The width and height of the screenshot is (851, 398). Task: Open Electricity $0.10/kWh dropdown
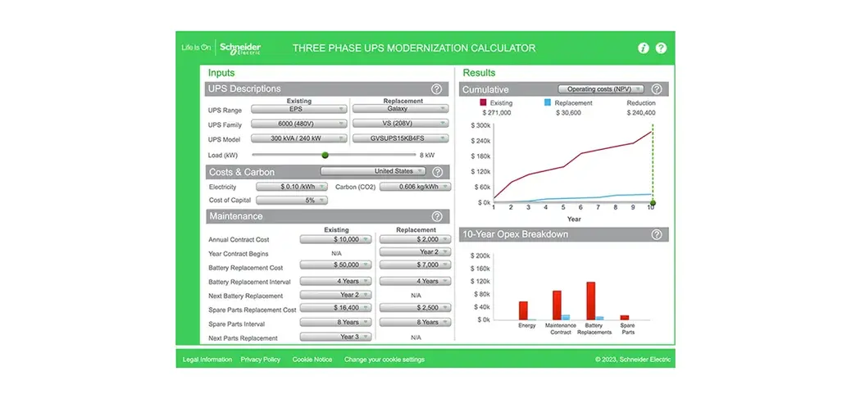tap(292, 187)
